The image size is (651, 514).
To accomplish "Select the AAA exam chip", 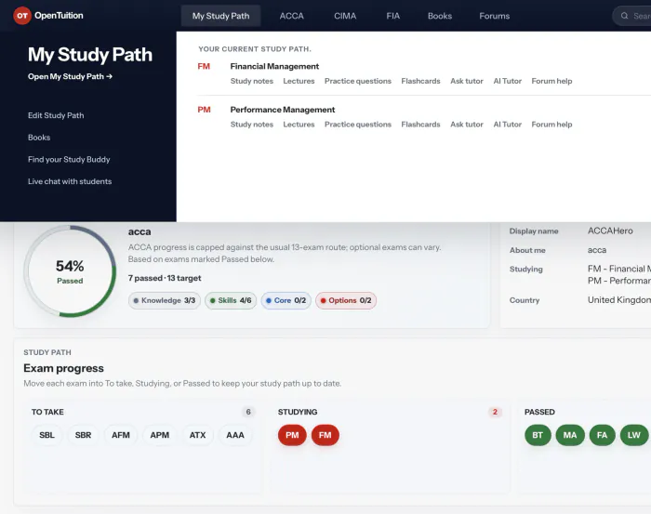I will pyautogui.click(x=235, y=435).
